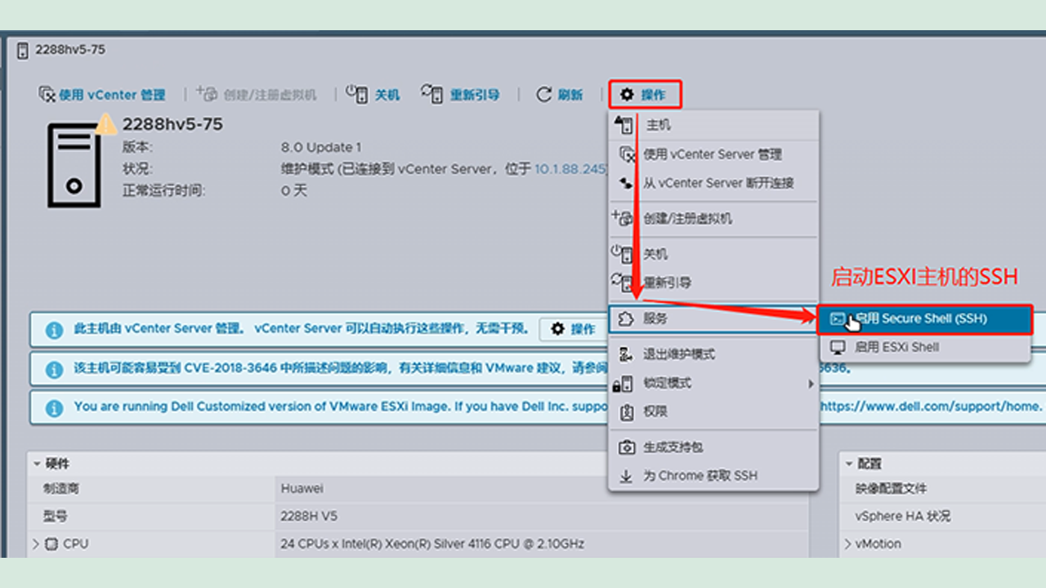Screen dimensions: 1046x588
Task: Click the 刷新 refresh icon
Action: pos(543,95)
